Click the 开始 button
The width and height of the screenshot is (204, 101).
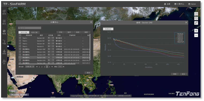tap(61, 32)
